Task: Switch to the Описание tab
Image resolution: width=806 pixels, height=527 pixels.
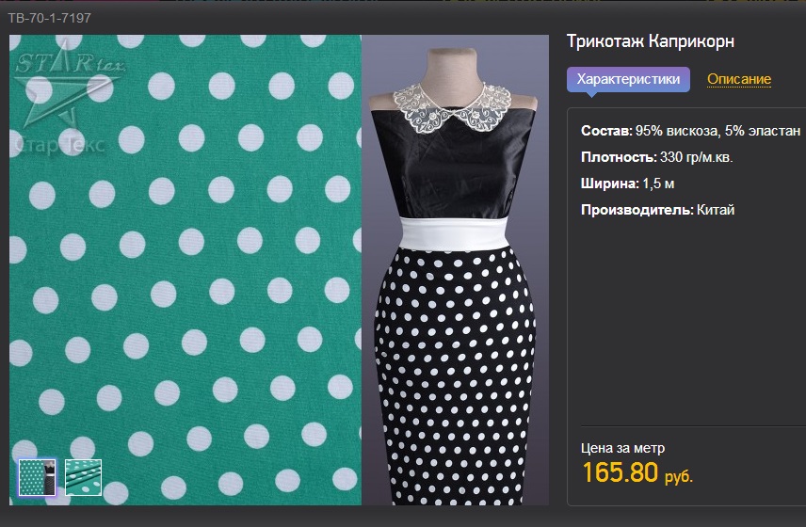Action: (739, 79)
